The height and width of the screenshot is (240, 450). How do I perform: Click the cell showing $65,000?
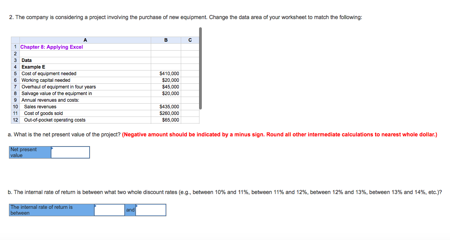tap(169, 120)
